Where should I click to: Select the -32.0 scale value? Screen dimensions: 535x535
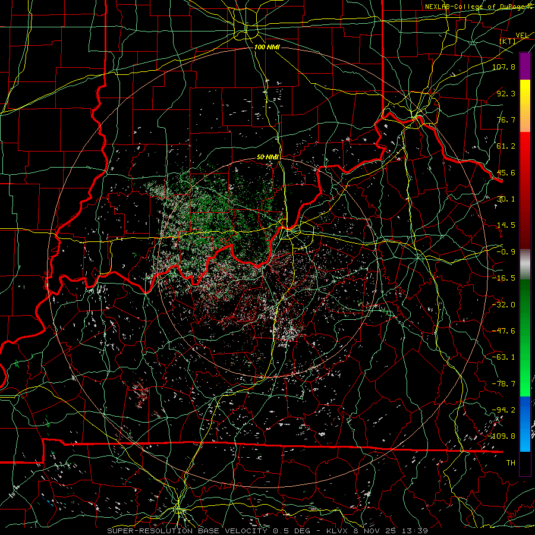[503, 305]
